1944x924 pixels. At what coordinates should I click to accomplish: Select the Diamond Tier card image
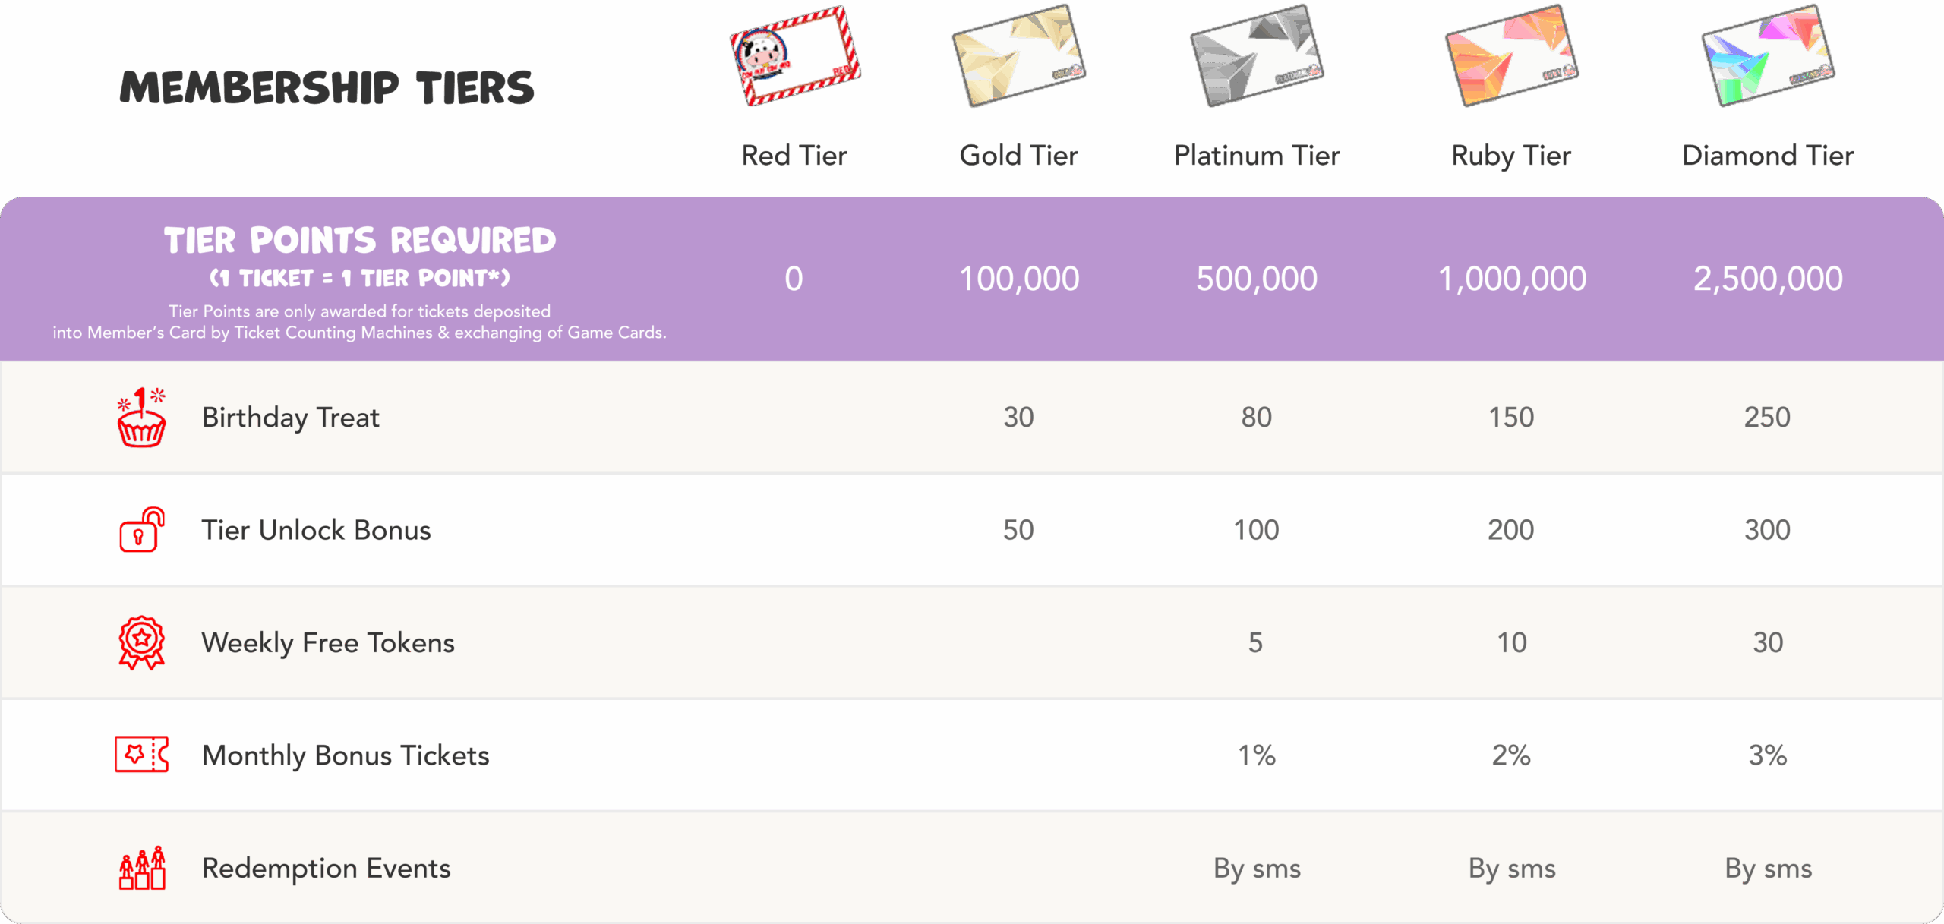pos(1768,56)
